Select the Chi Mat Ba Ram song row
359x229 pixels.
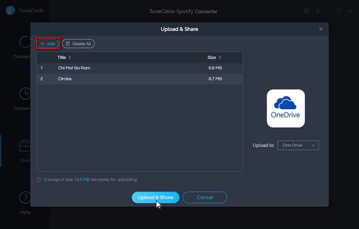click(x=139, y=68)
